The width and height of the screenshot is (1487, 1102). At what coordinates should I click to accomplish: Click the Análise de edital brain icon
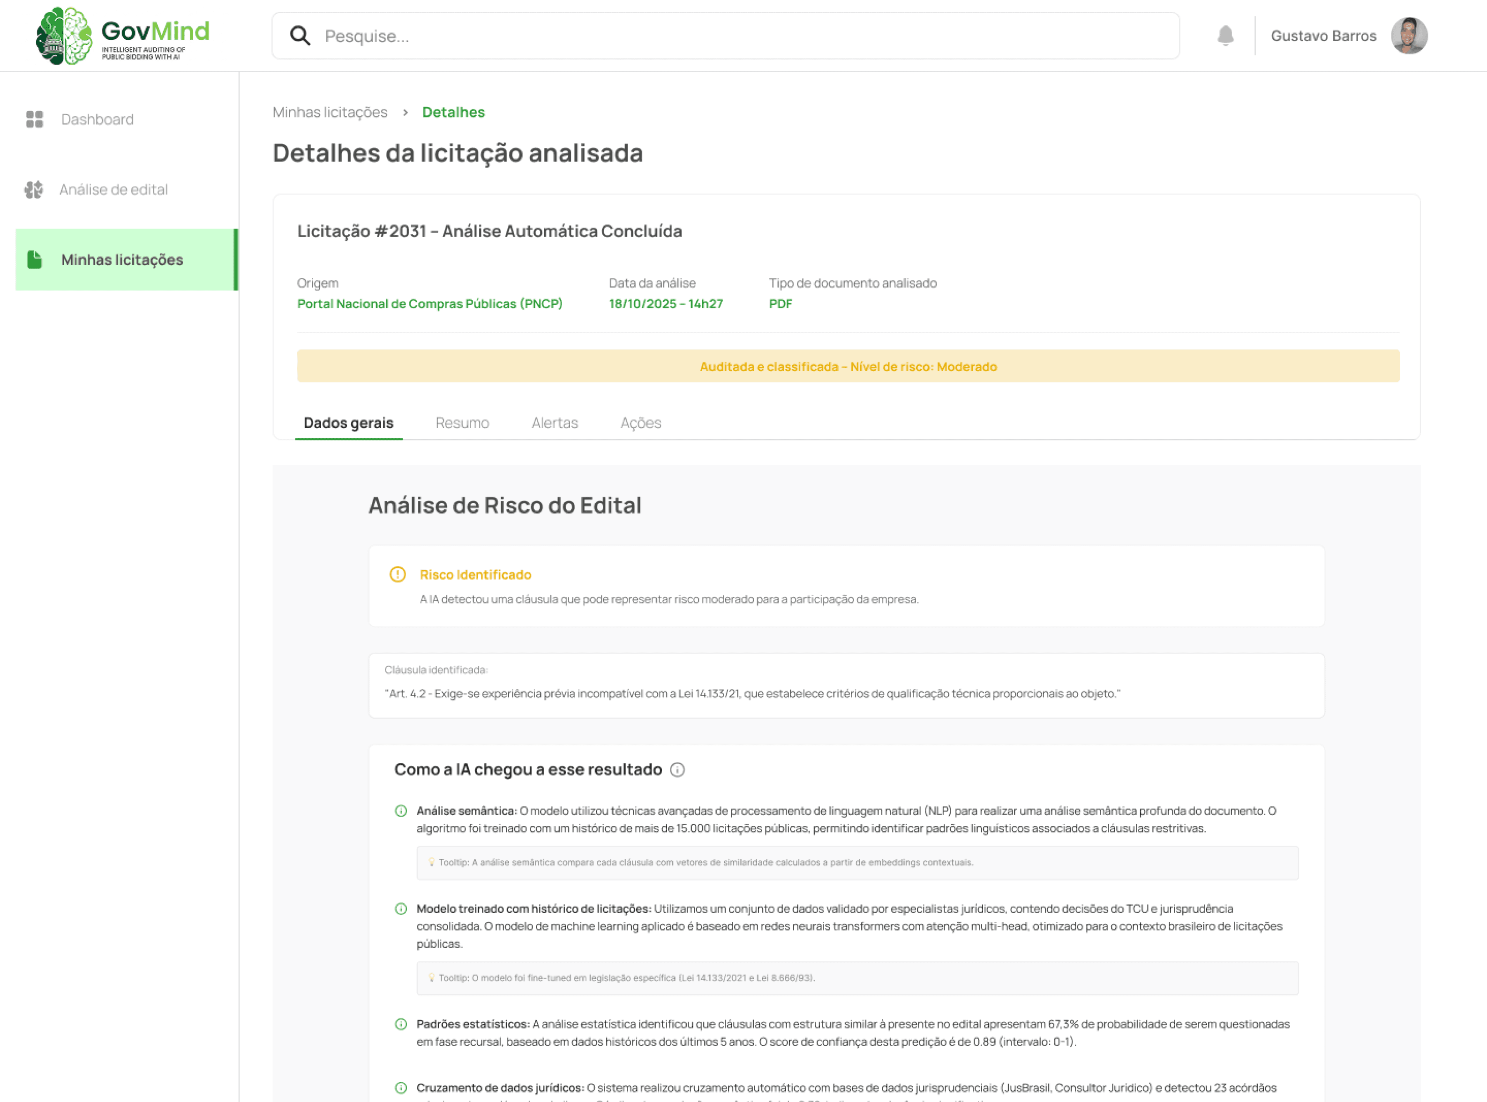click(x=33, y=190)
